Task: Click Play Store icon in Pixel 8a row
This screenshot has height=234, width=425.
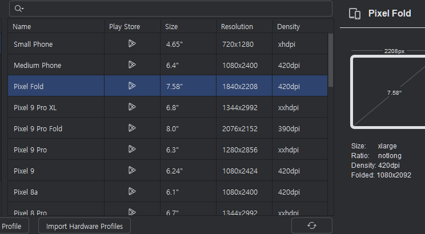Action: coord(132,191)
